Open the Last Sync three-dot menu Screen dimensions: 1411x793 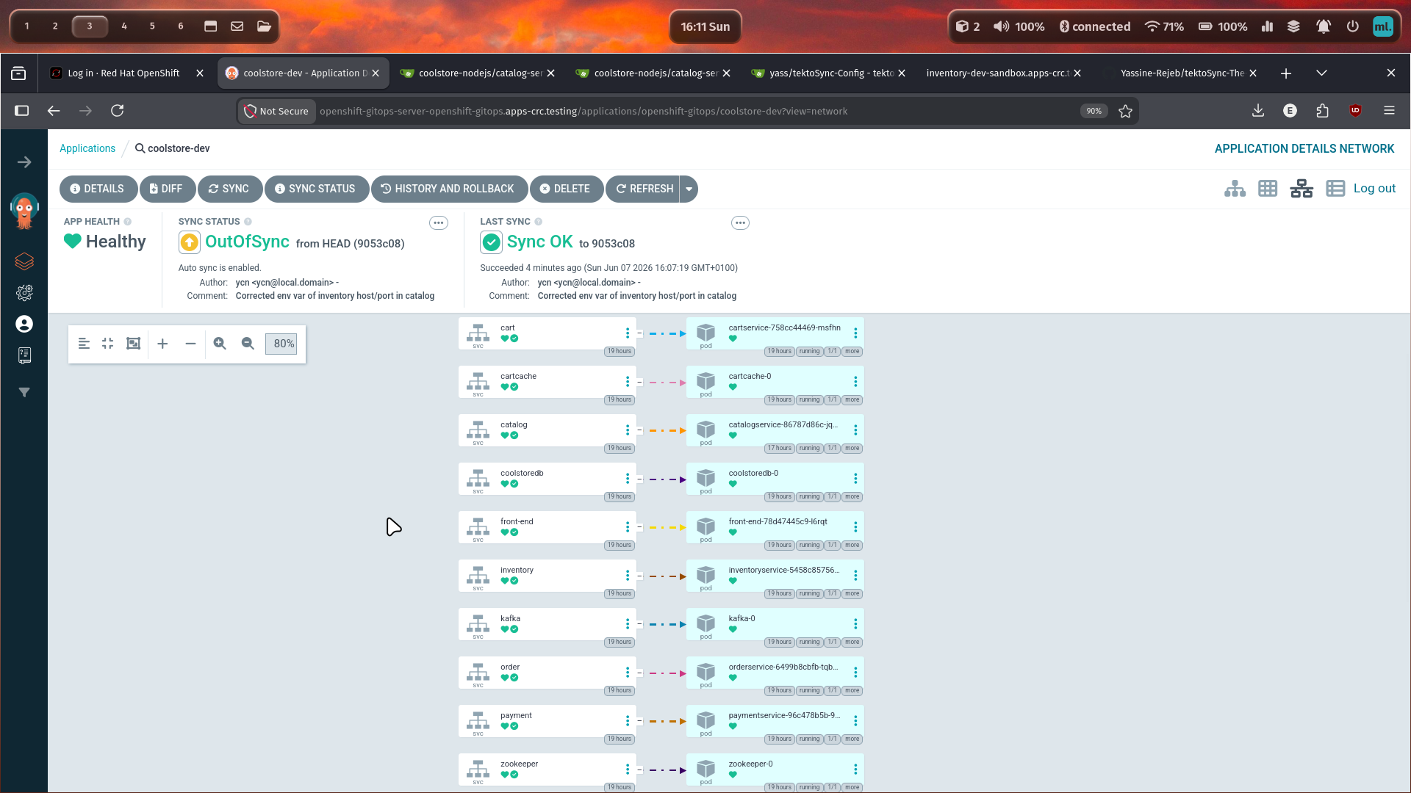740,222
